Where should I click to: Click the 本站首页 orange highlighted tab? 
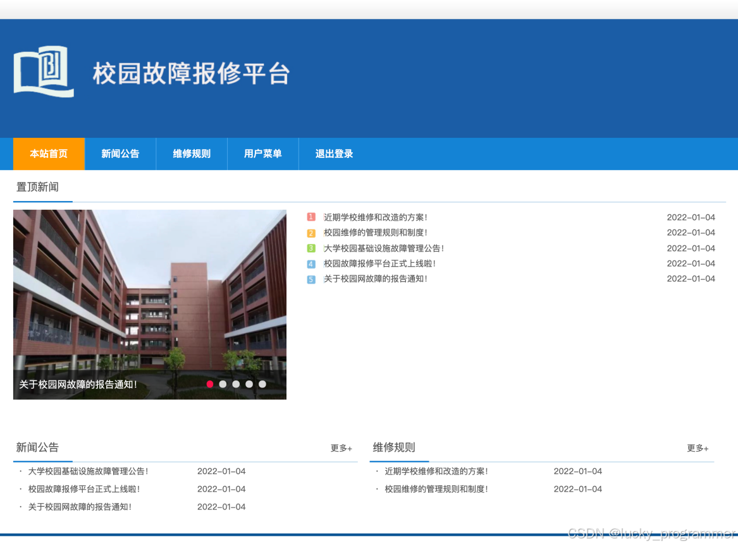(x=49, y=154)
